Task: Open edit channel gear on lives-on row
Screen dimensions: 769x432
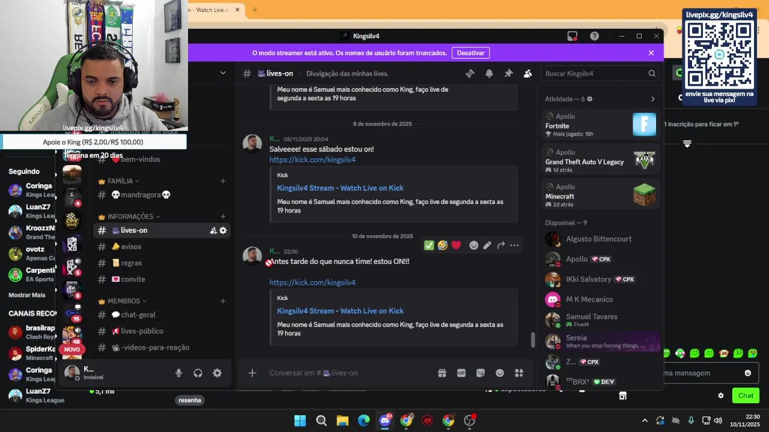Action: click(223, 230)
